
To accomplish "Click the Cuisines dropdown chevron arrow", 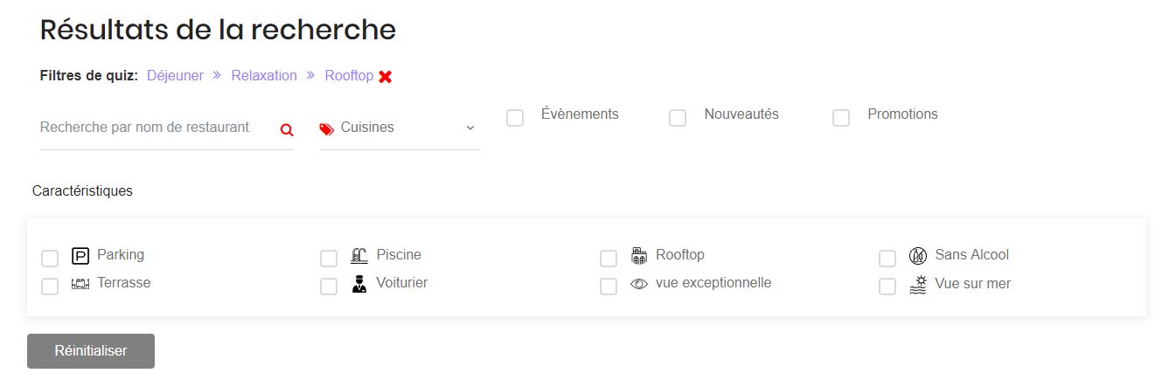I will 470,128.
